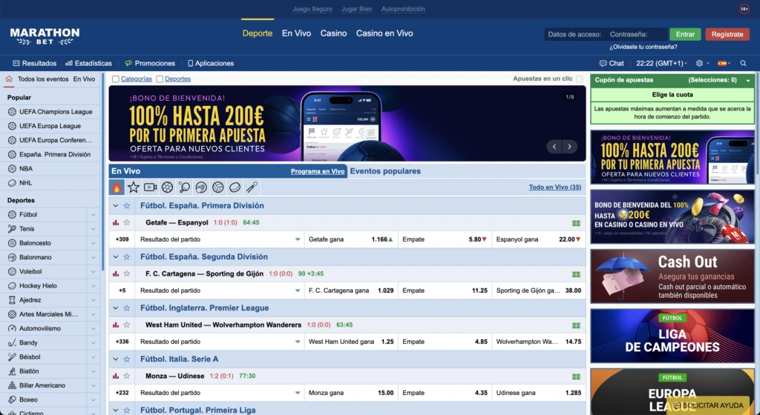Favorite the F. C. Cartagena — Sporting match
The image size is (760, 415).
126,273
